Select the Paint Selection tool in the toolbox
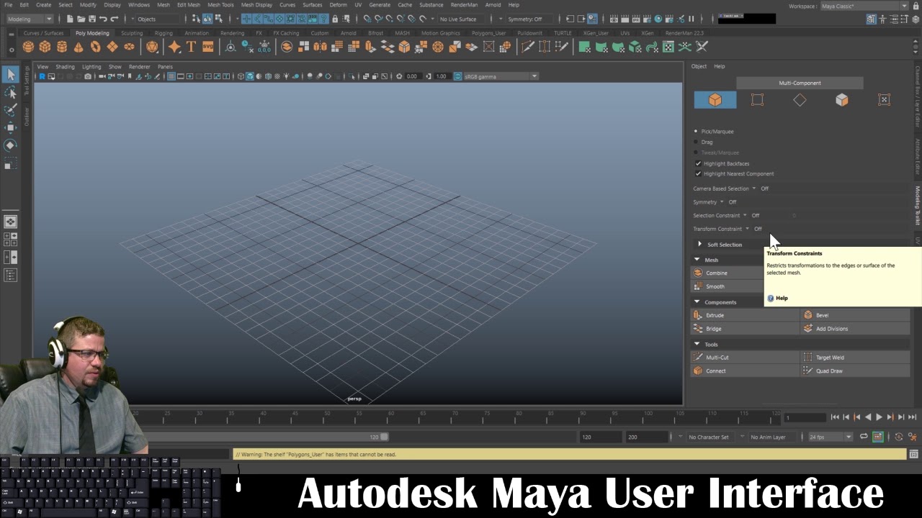This screenshot has width=922, height=518. (x=11, y=110)
